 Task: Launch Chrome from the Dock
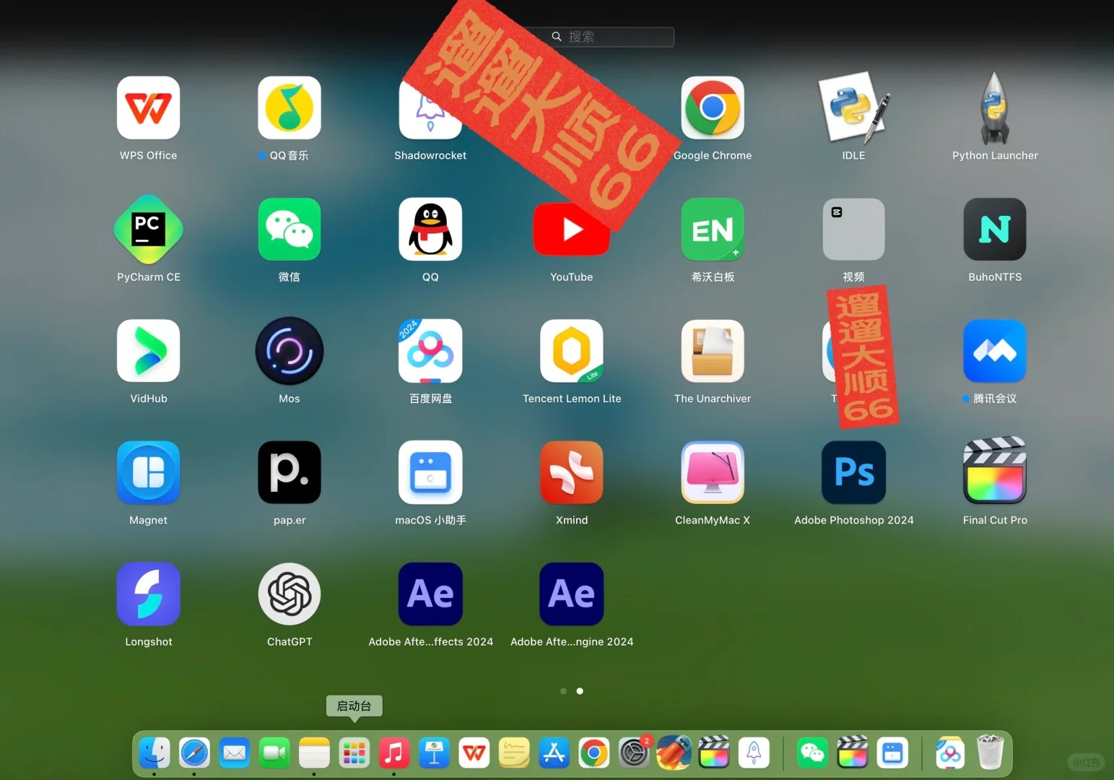[594, 753]
